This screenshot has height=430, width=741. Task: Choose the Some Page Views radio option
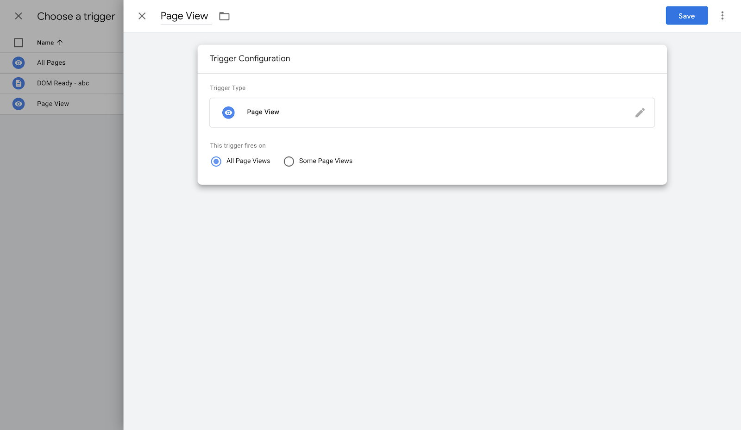(289, 161)
